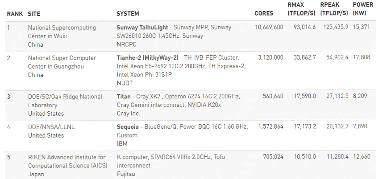Select the CORES column header
Screen dimensions: 383x179
coord(264,14)
